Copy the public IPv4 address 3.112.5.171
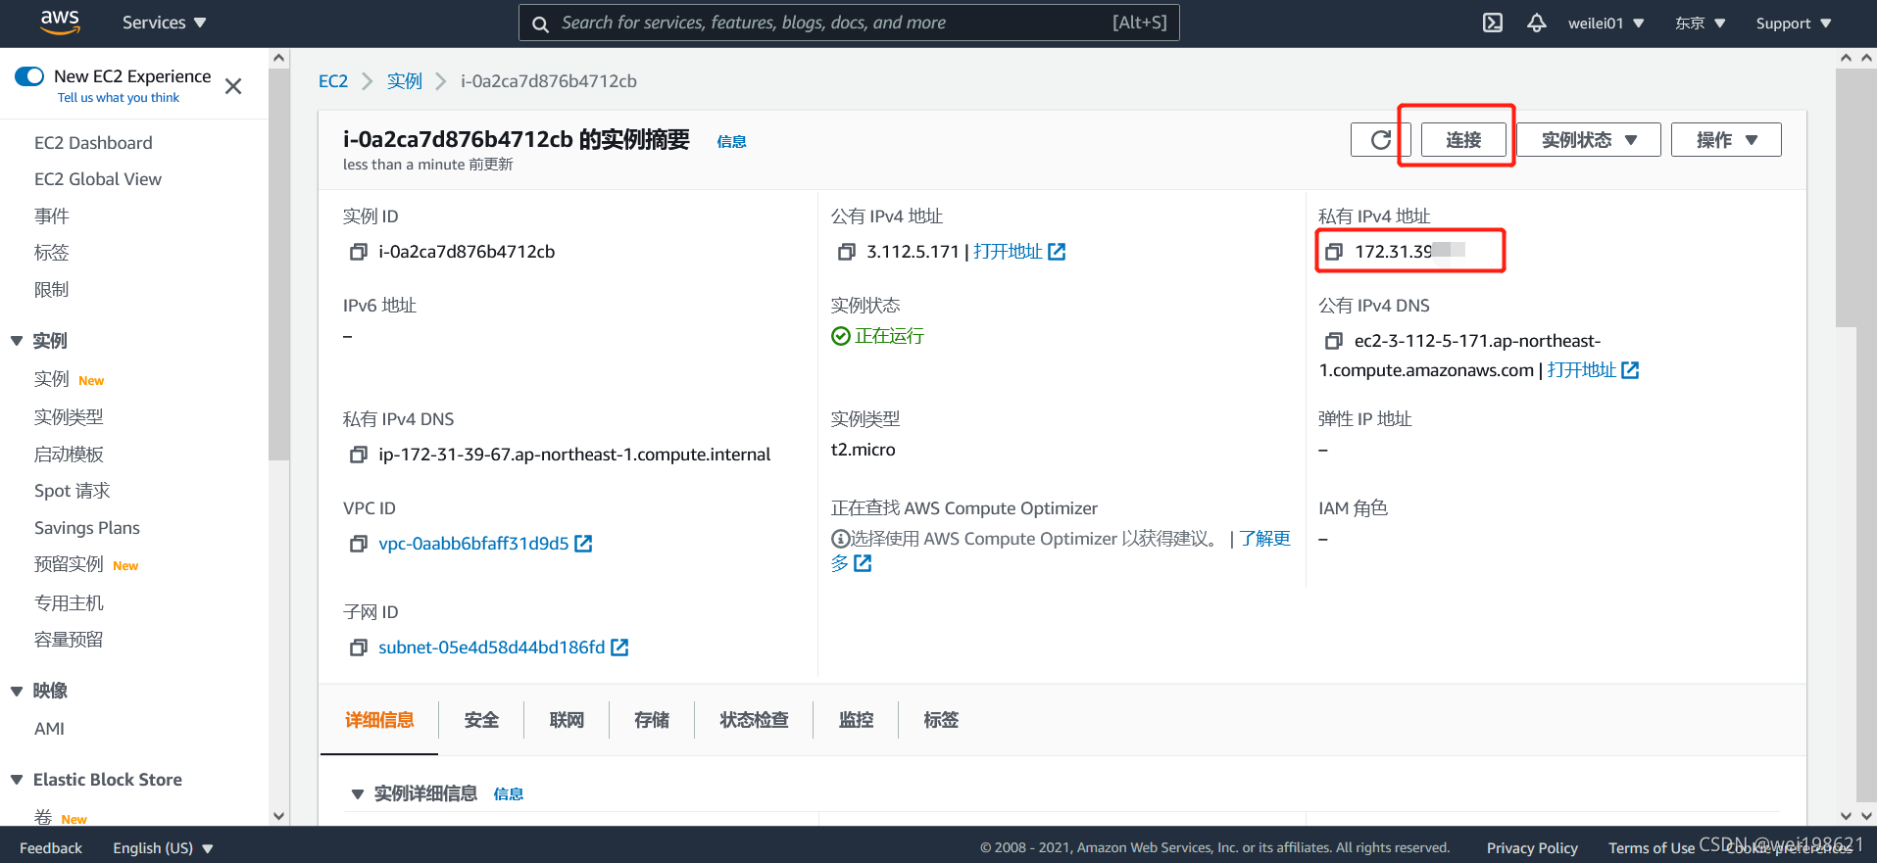This screenshot has width=1877, height=863. point(847,253)
